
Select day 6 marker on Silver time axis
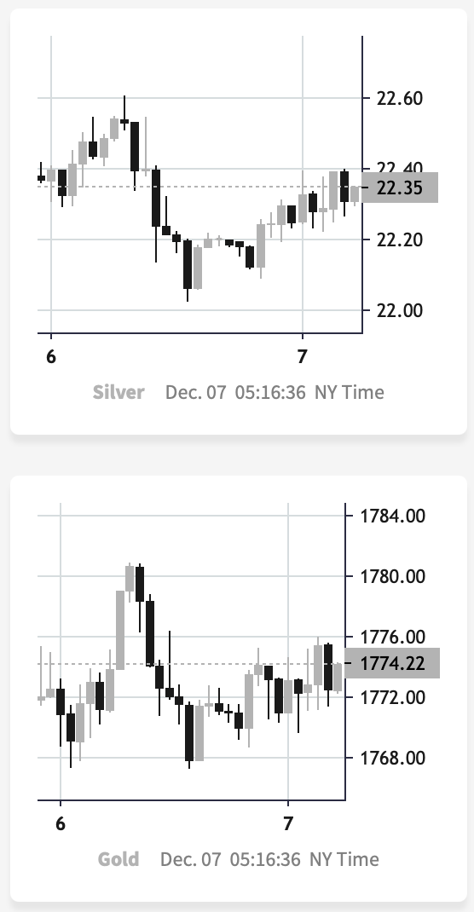coord(51,356)
